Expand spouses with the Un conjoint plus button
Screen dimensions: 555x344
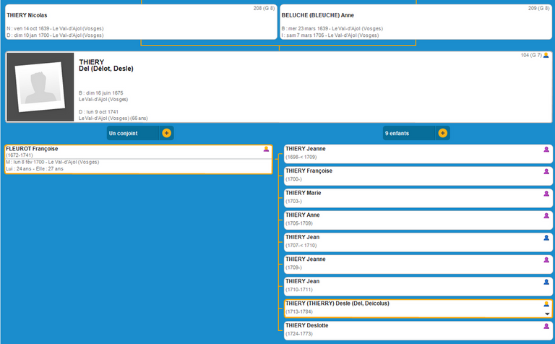click(167, 133)
